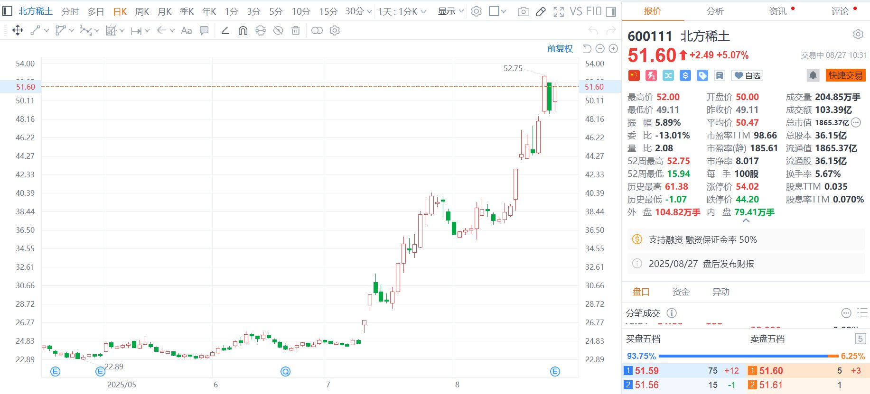The height and width of the screenshot is (394, 870).
Task: Open the 资讯 news tab
Action: pyautogui.click(x=777, y=11)
